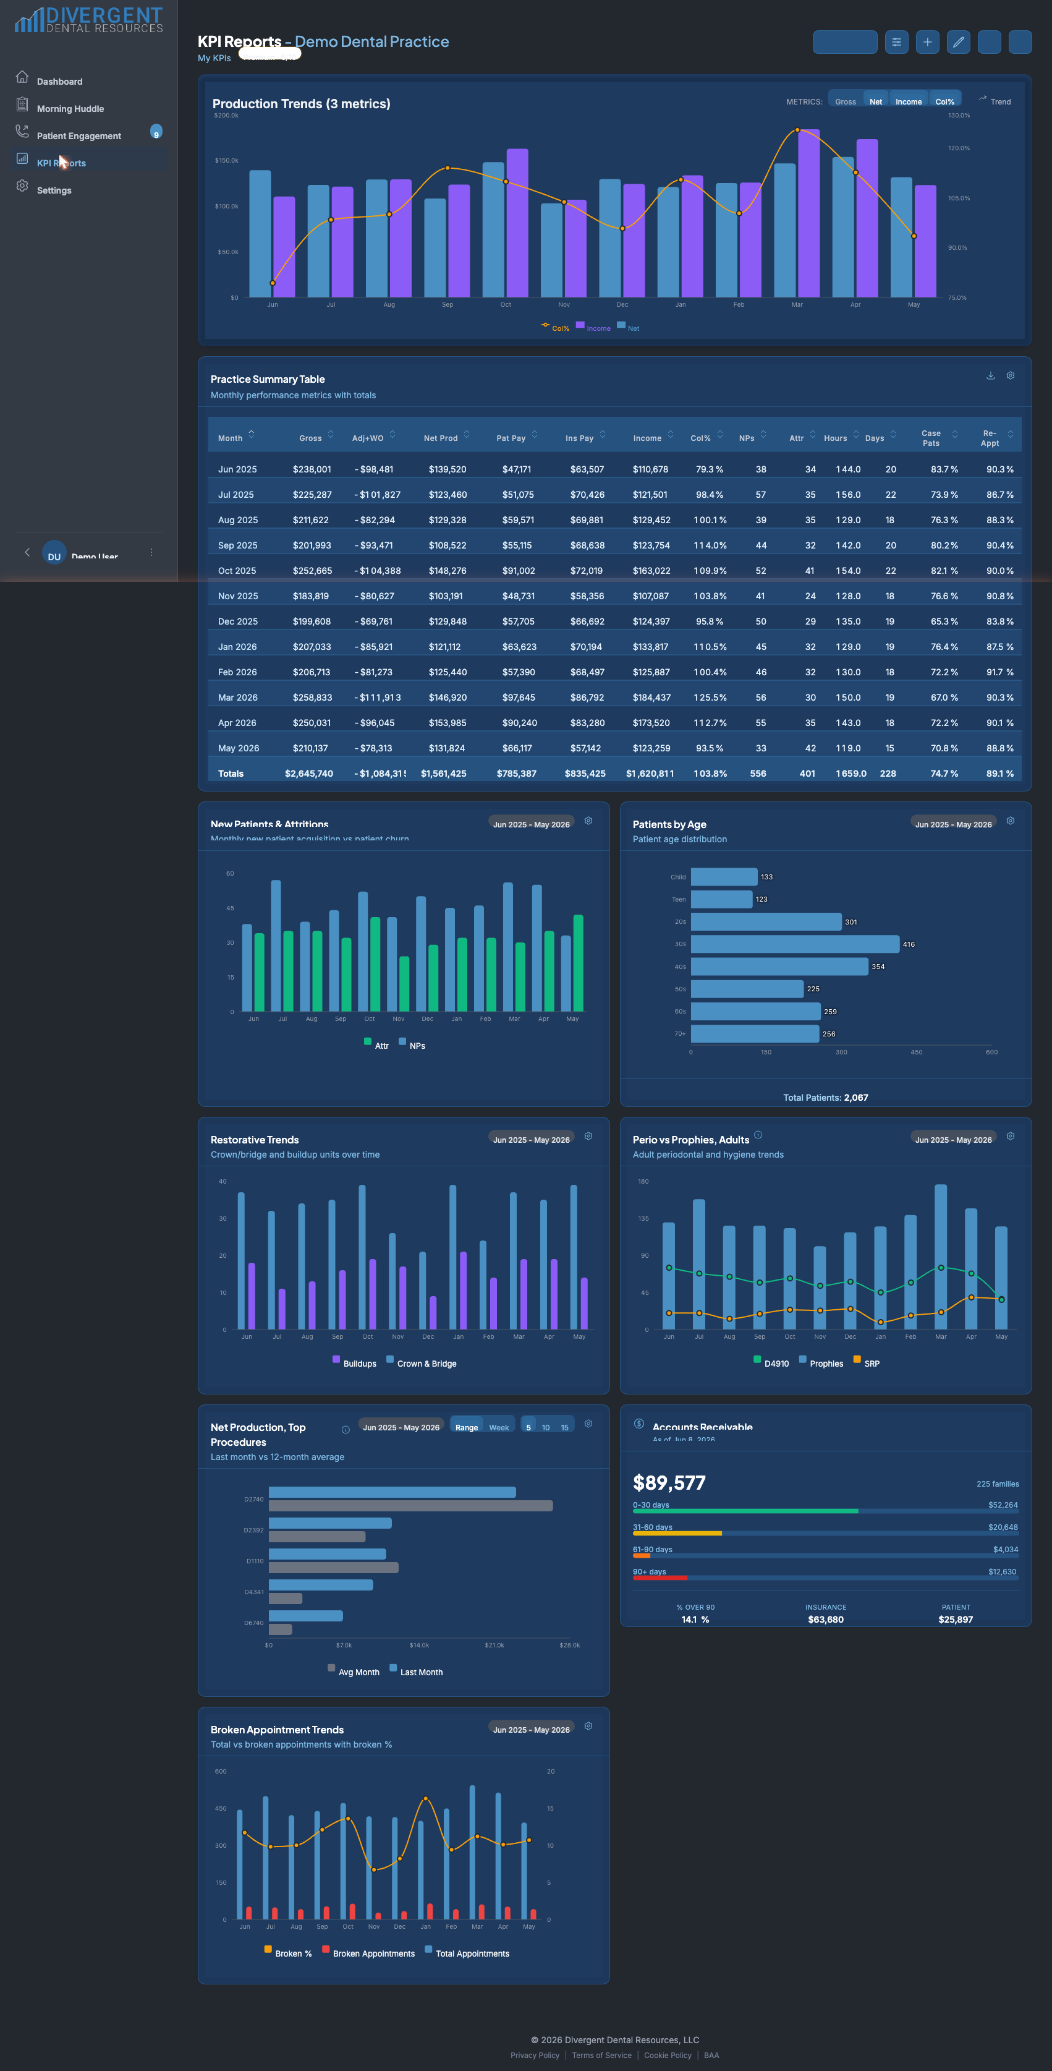Click the 0-30 days receivable bar
This screenshot has width=1052, height=2071.
click(x=825, y=1511)
